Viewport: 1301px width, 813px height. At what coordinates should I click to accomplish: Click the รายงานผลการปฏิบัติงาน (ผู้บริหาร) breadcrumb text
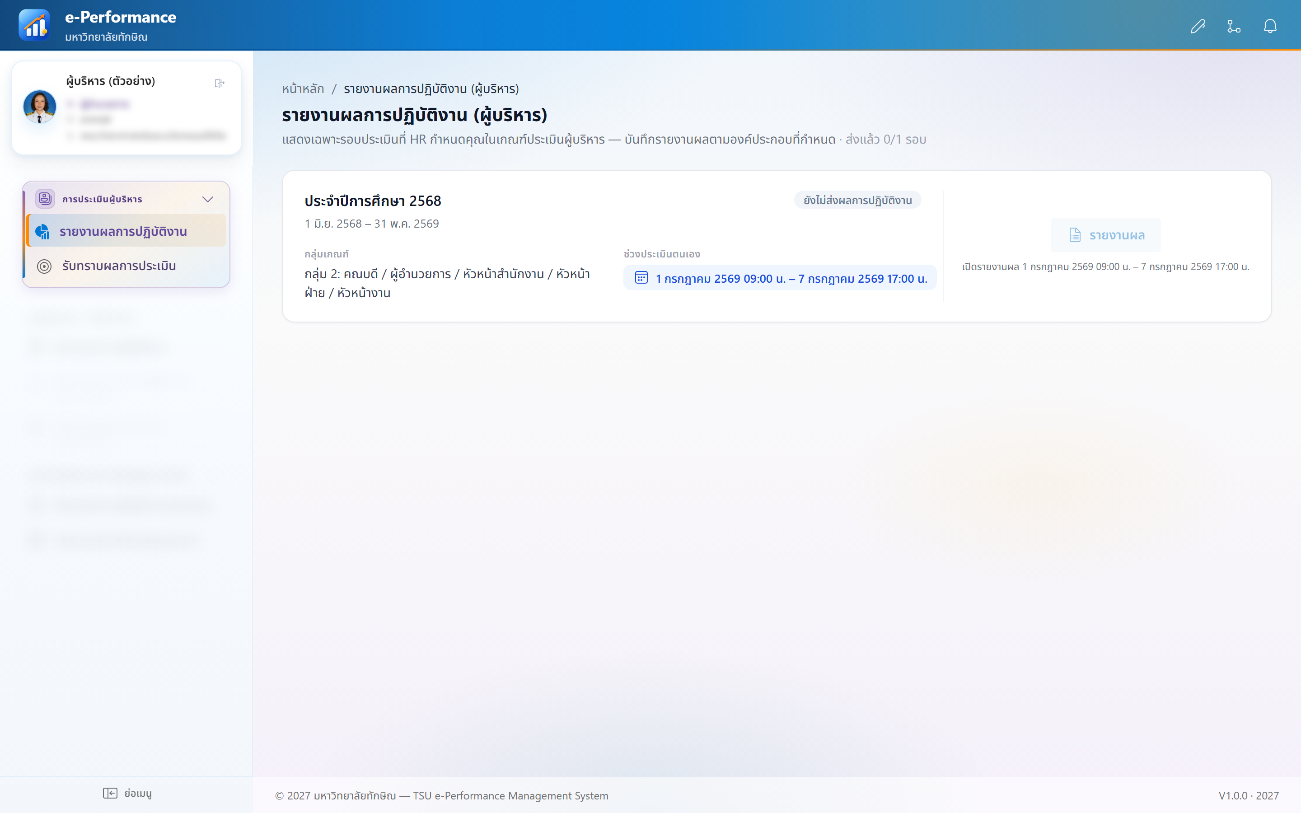click(x=431, y=89)
